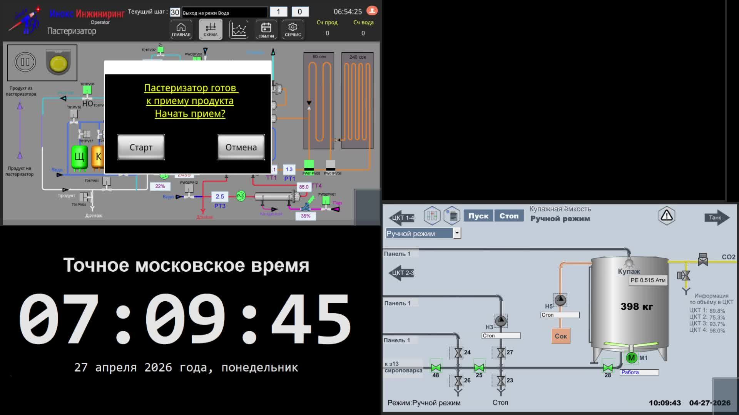The image size is (739, 415).
Task: Toggle pump H3 on the blending scheme
Action: coord(501,320)
